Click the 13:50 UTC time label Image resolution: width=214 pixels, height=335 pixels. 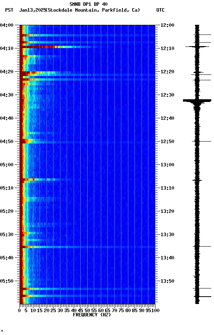point(167,281)
